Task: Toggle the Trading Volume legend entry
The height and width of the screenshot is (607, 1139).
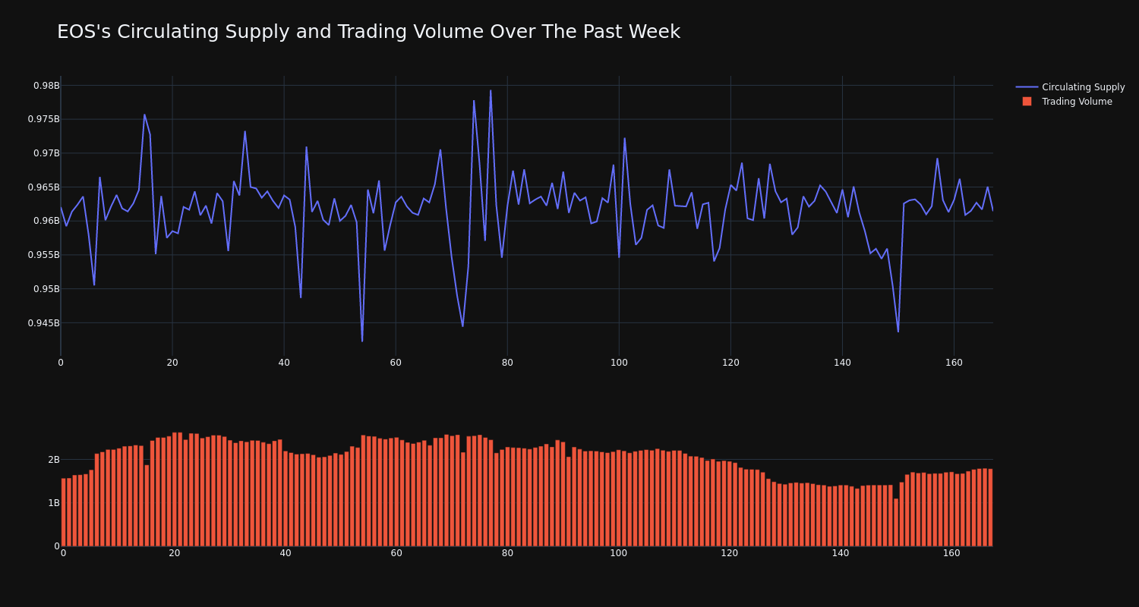Action: click(x=1067, y=102)
